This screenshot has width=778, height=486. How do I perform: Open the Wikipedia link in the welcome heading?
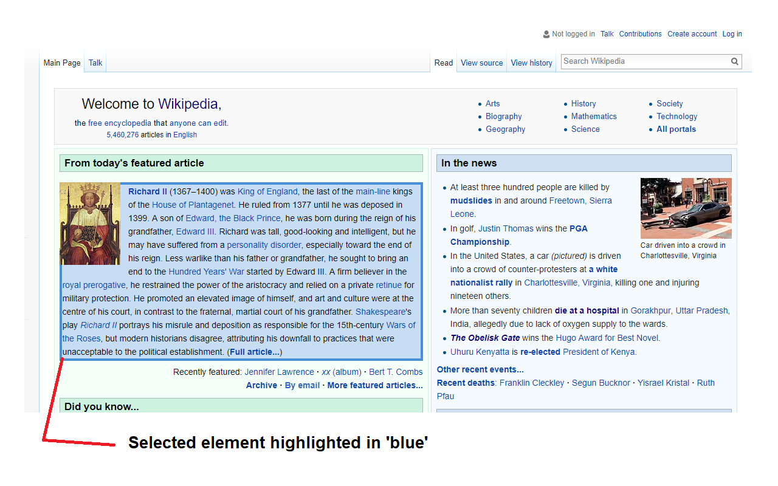point(188,104)
